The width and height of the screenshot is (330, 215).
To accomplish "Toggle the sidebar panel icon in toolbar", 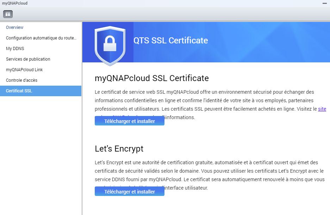I will click(8, 14).
